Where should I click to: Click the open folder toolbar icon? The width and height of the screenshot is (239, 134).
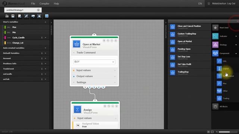pos(7,16)
